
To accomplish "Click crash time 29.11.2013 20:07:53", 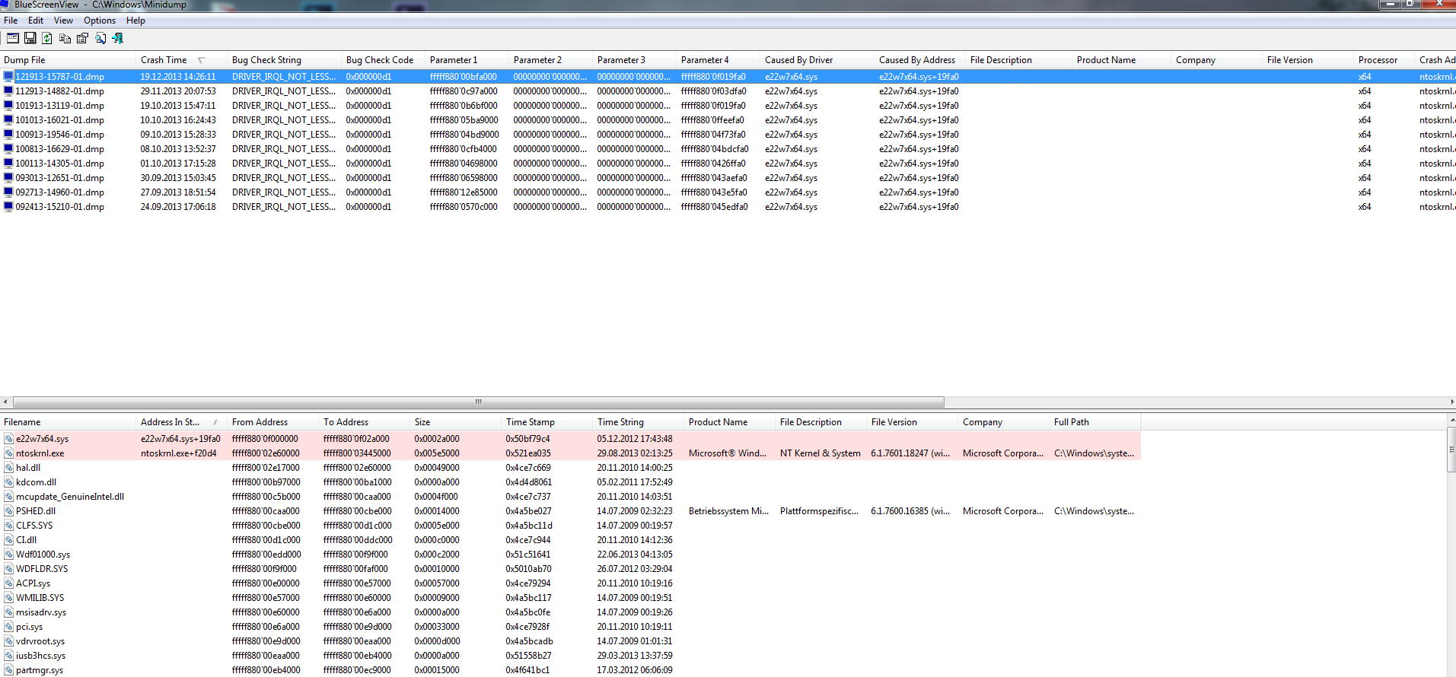I will (x=178, y=91).
